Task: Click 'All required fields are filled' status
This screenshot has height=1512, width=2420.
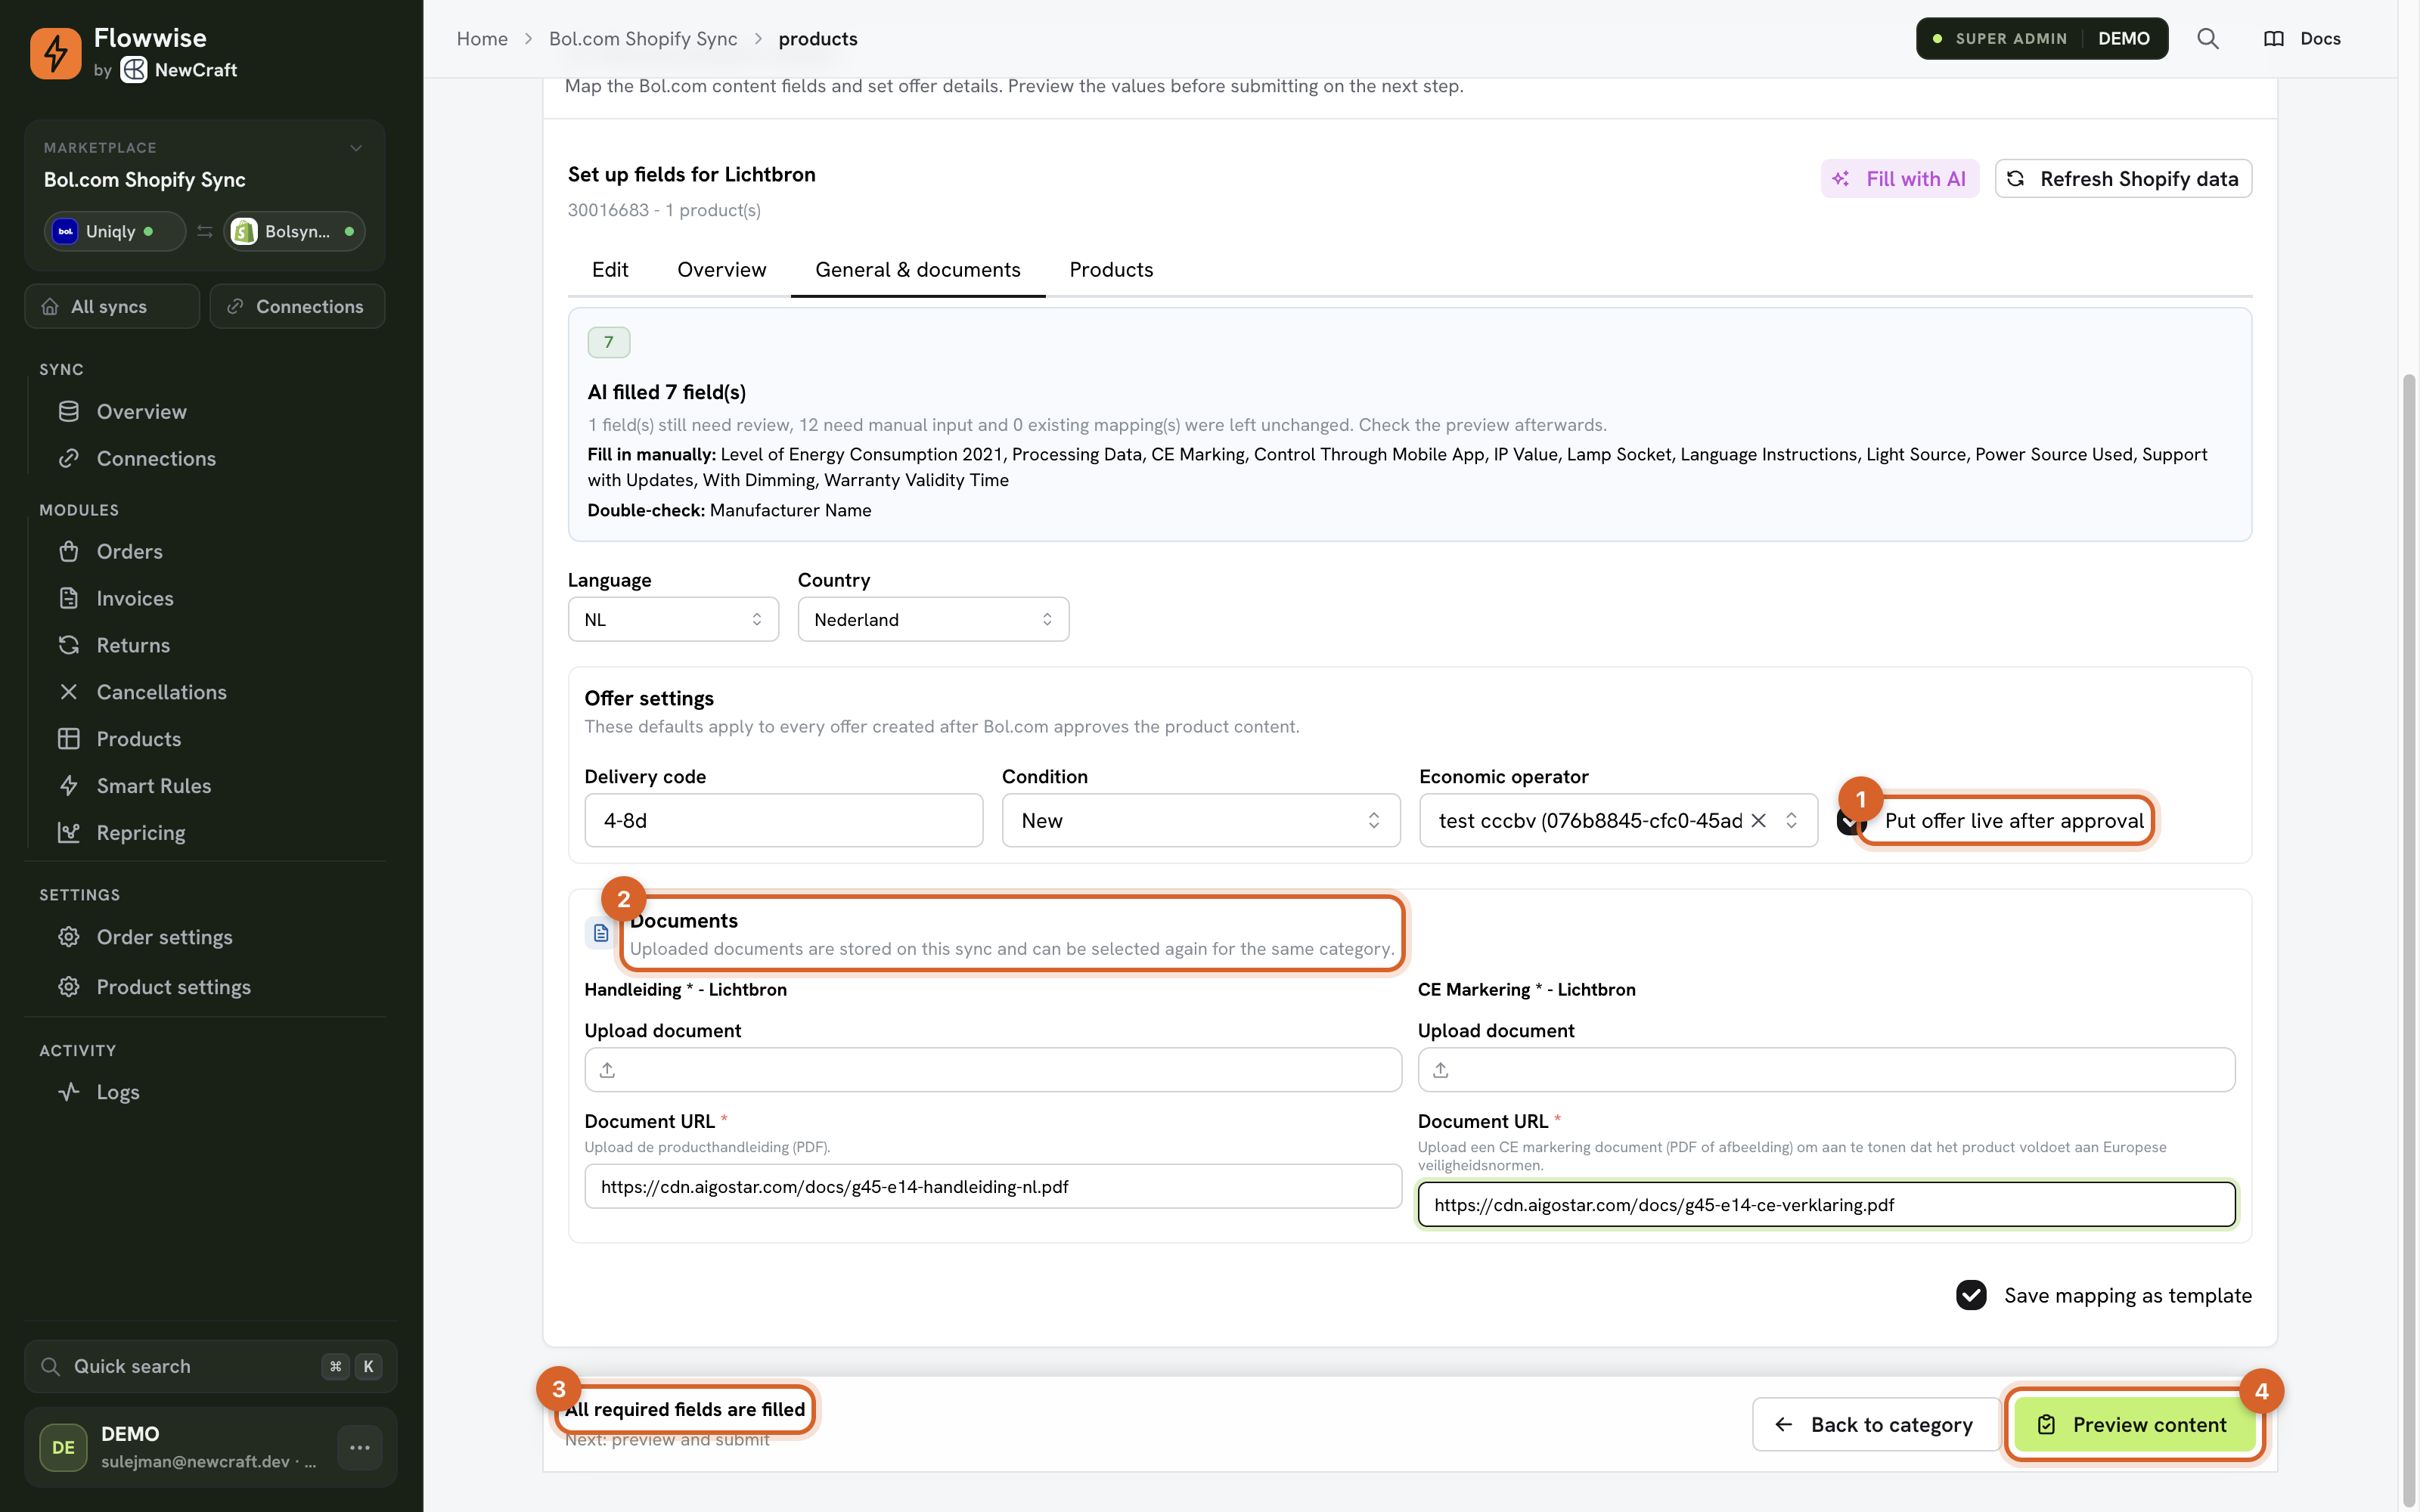Action: point(685,1409)
